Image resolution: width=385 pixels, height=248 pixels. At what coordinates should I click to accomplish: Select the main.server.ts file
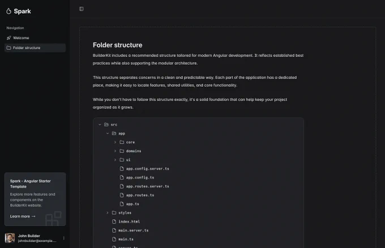[133, 230]
